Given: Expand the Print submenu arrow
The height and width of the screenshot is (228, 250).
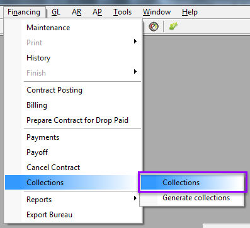Looking at the screenshot, I should click(135, 42).
